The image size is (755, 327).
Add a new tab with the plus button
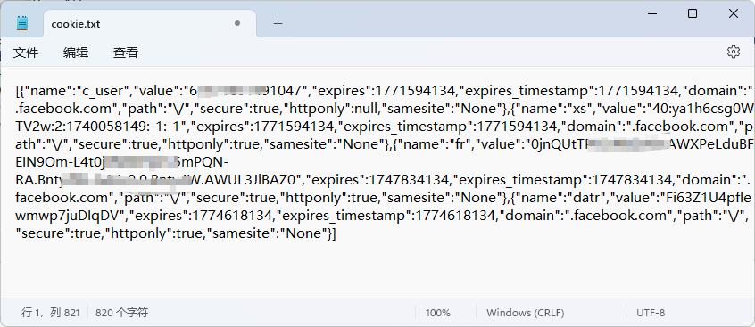point(278,23)
